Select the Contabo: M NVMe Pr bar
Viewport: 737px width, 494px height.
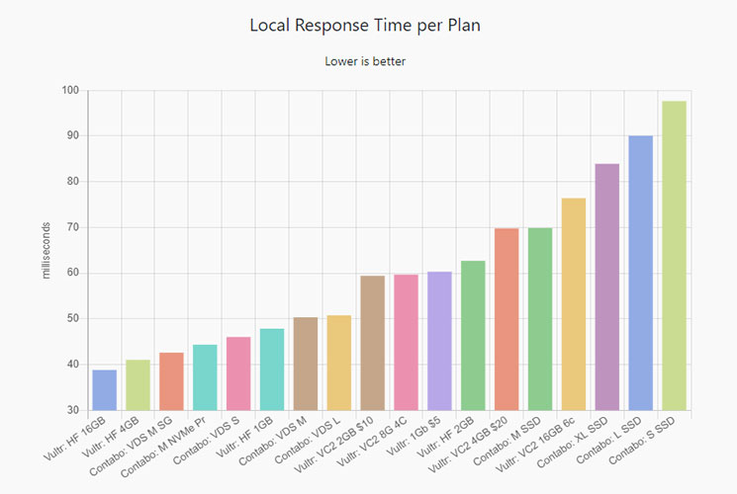205,377
